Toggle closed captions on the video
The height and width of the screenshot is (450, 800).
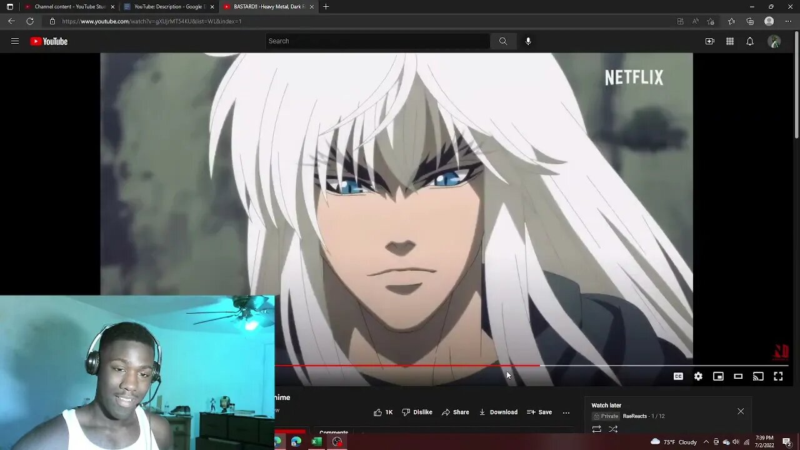click(x=678, y=376)
